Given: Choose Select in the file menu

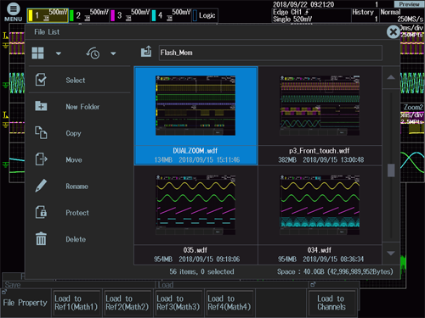Looking at the screenshot, I should click(76, 81).
